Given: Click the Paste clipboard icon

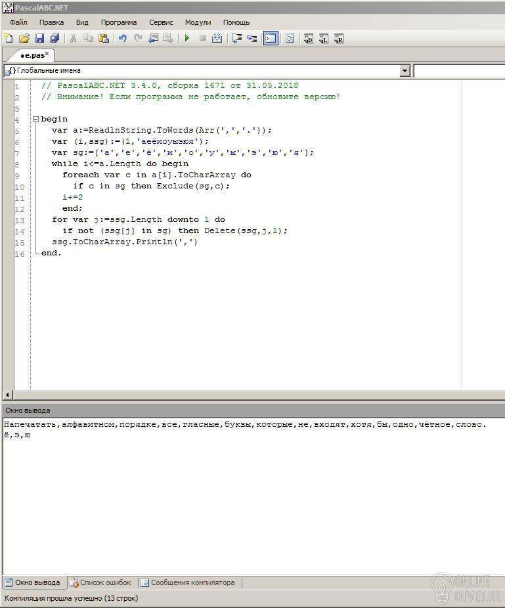Looking at the screenshot, I should coord(104,39).
